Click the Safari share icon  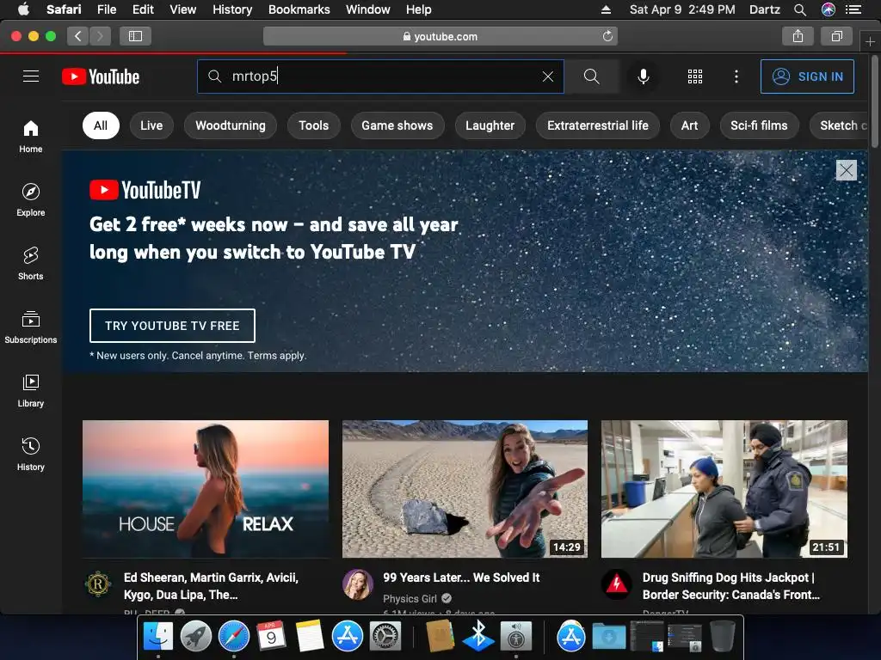798,36
